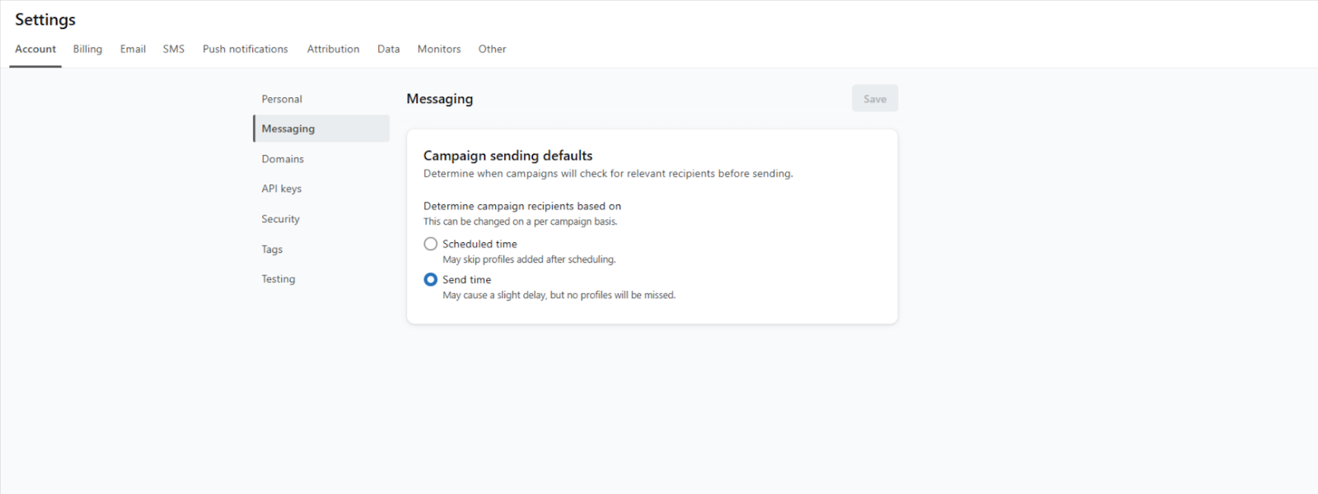
Task: Open the Other tab
Action: (492, 49)
